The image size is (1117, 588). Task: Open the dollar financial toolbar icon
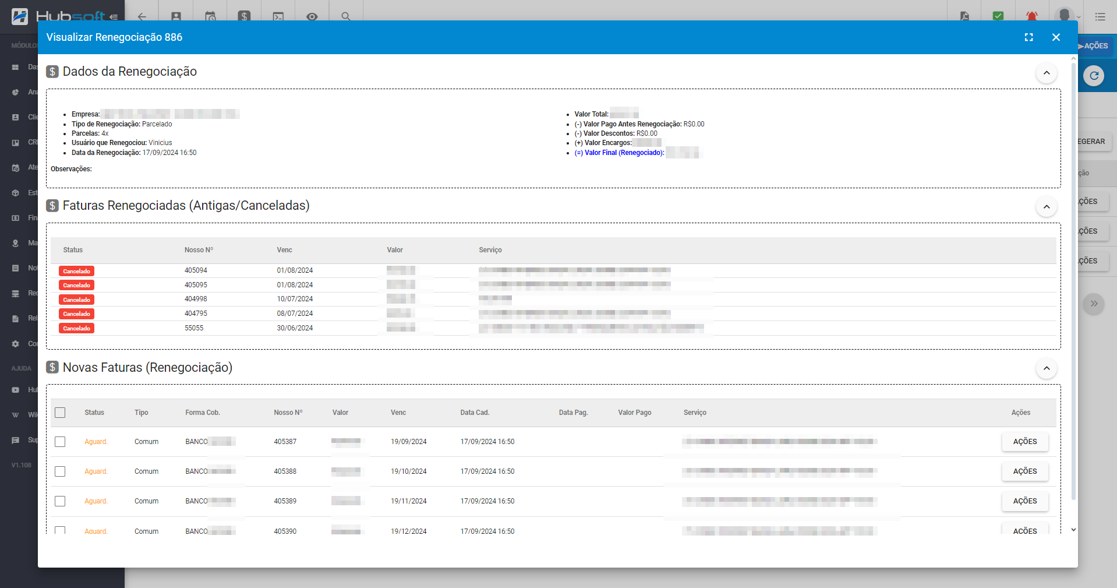[244, 16]
